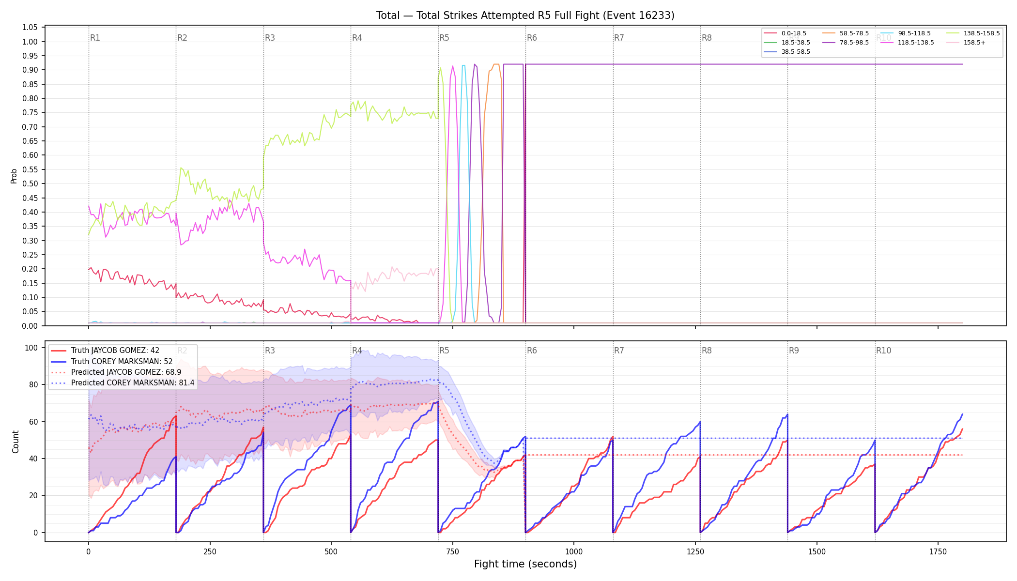Viewport: 1017px width, 581px height.
Task: Click the x-axis tick label '1000'
Action: [574, 551]
